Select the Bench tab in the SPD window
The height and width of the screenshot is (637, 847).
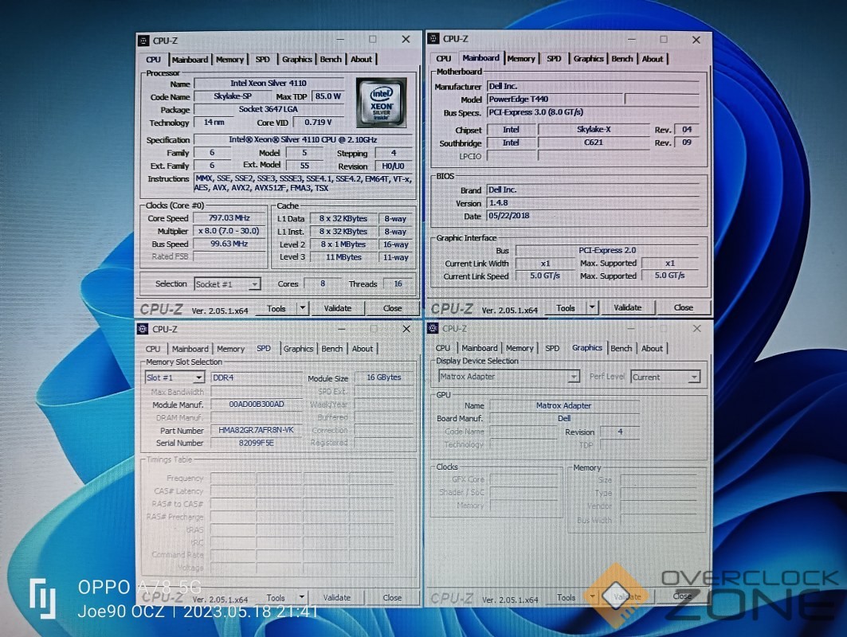(x=331, y=349)
